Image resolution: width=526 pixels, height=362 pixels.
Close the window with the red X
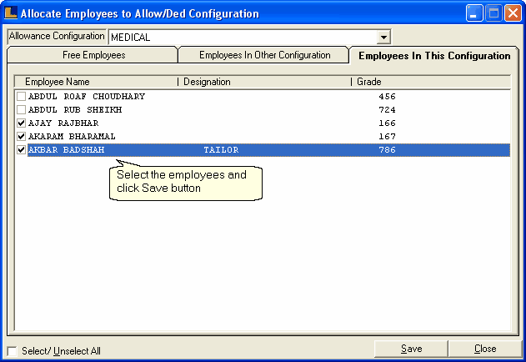(x=513, y=13)
